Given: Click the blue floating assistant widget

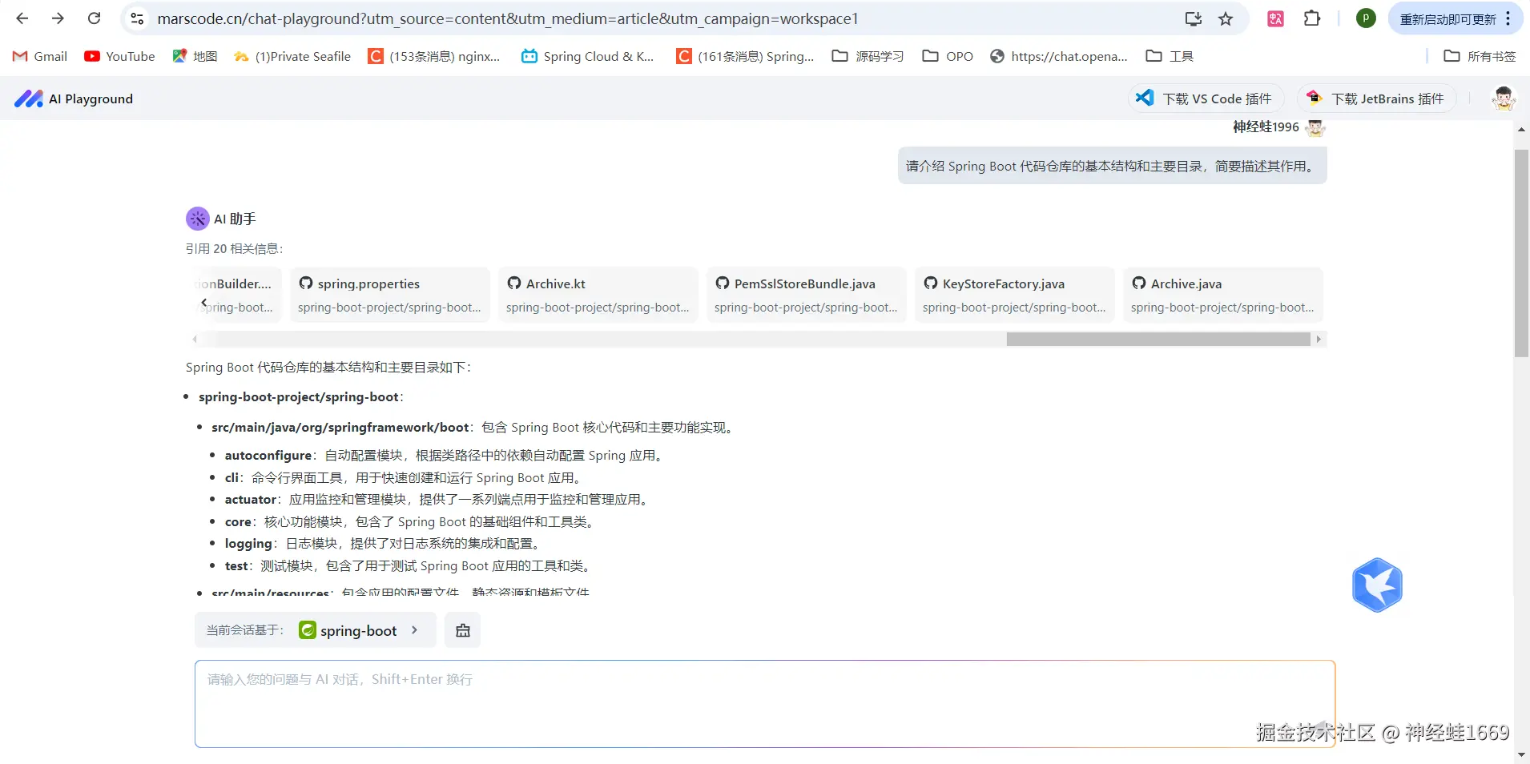Looking at the screenshot, I should coord(1379,585).
